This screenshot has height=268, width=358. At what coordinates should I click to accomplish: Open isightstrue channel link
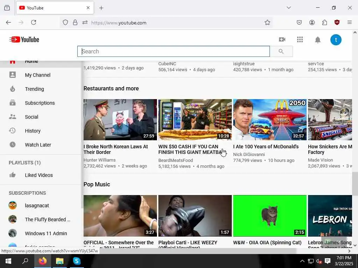[x=244, y=64]
